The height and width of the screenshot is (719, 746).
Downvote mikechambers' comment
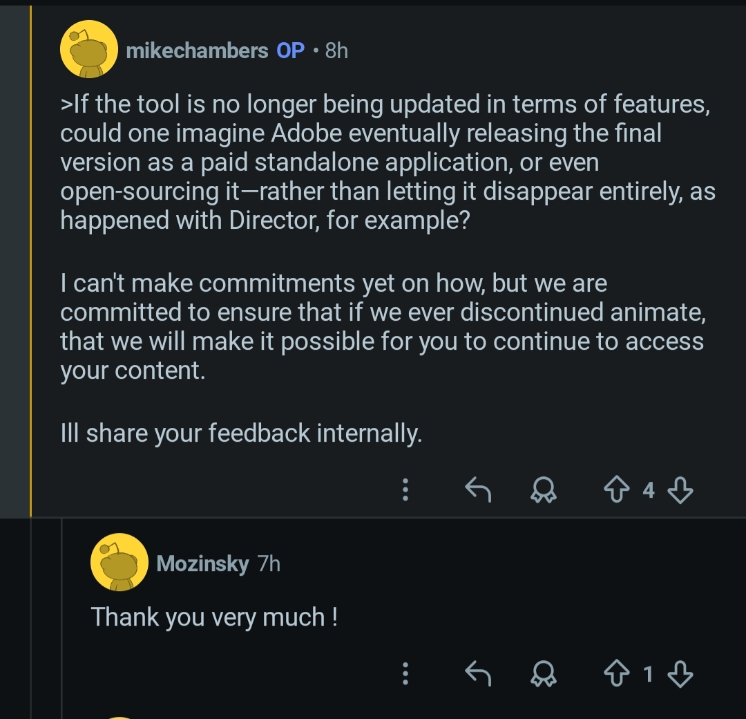681,490
